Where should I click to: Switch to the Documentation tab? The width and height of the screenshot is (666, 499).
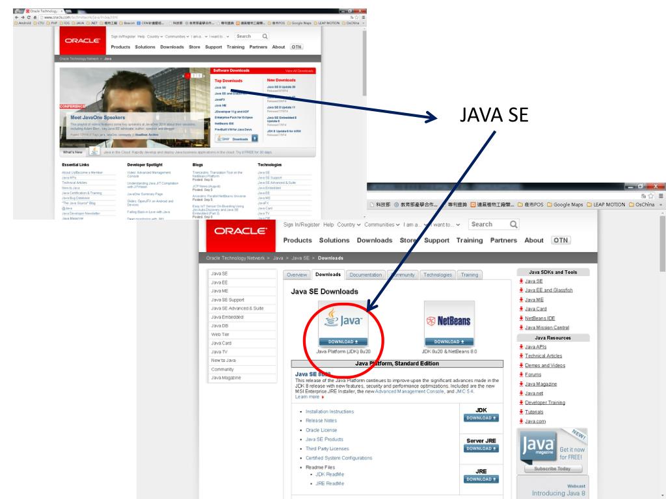(366, 275)
